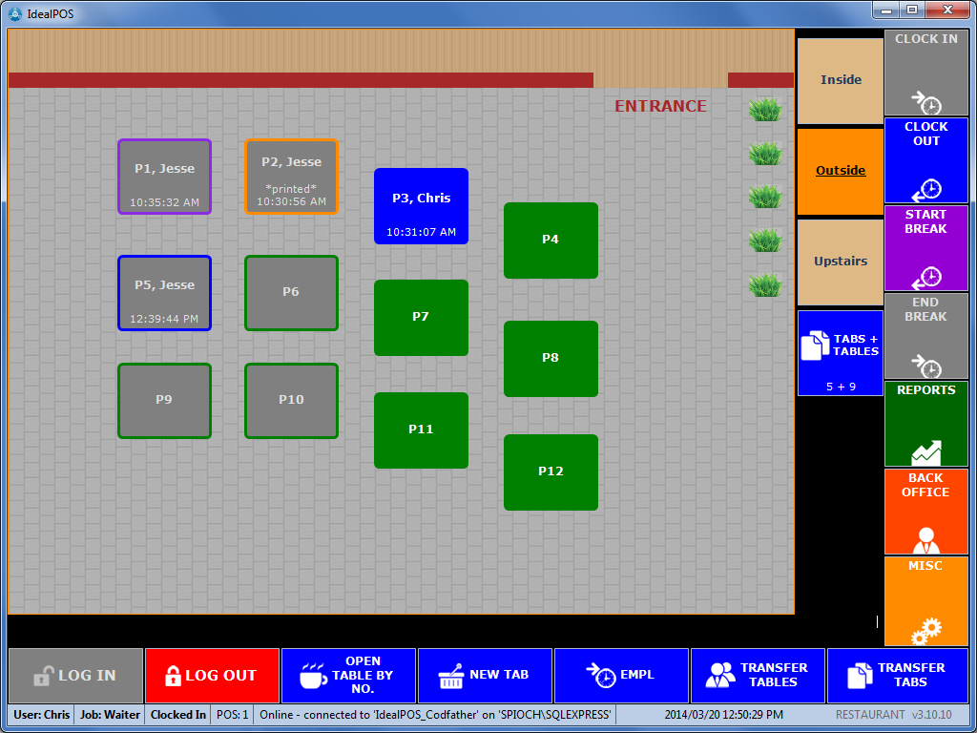
Task: Open the Back Office
Action: (925, 512)
